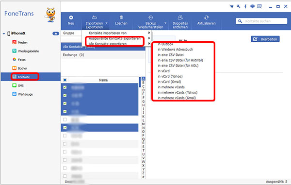Expand the Importieren Exportieren dropdown arrow

[x=106, y=23]
